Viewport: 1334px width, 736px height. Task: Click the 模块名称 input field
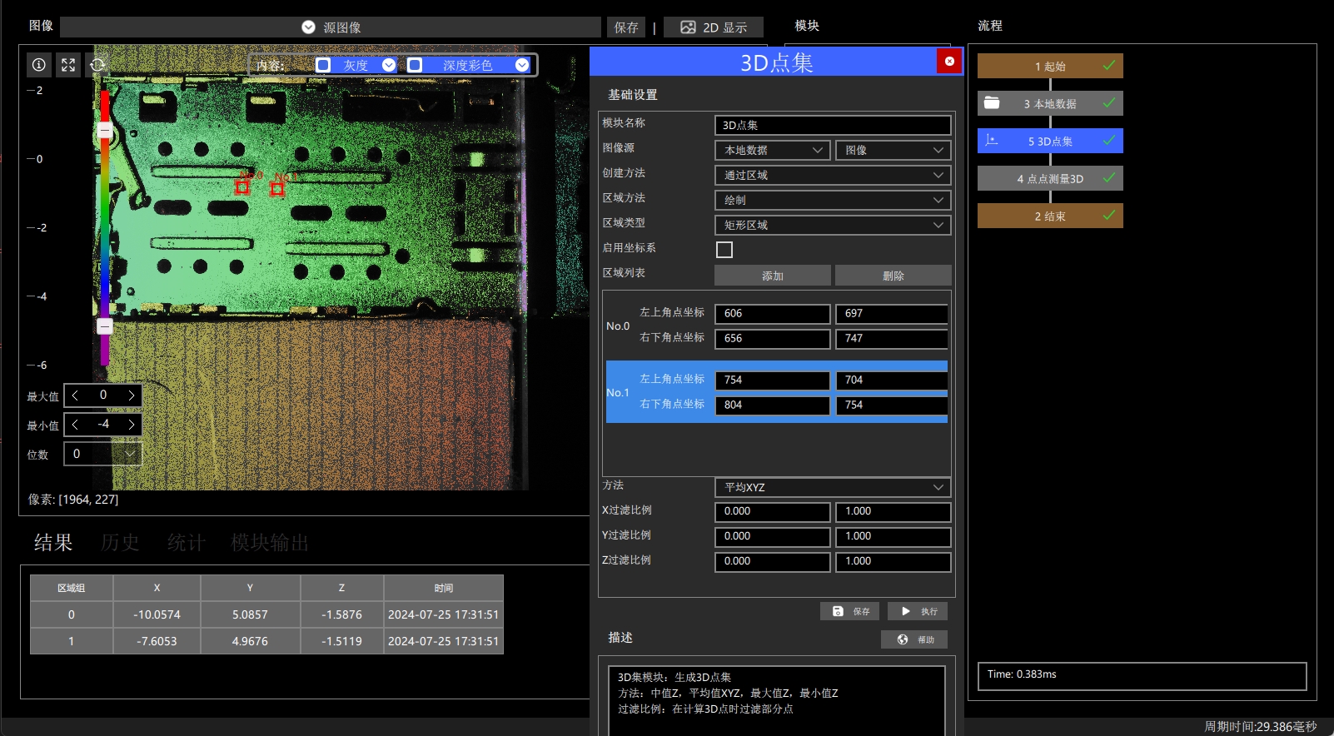(x=833, y=126)
